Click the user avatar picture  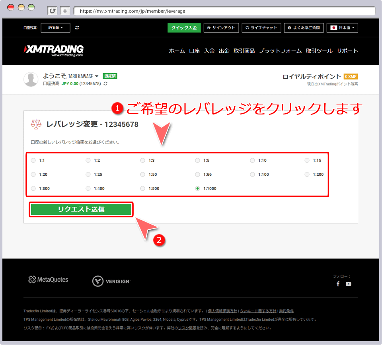(x=31, y=79)
